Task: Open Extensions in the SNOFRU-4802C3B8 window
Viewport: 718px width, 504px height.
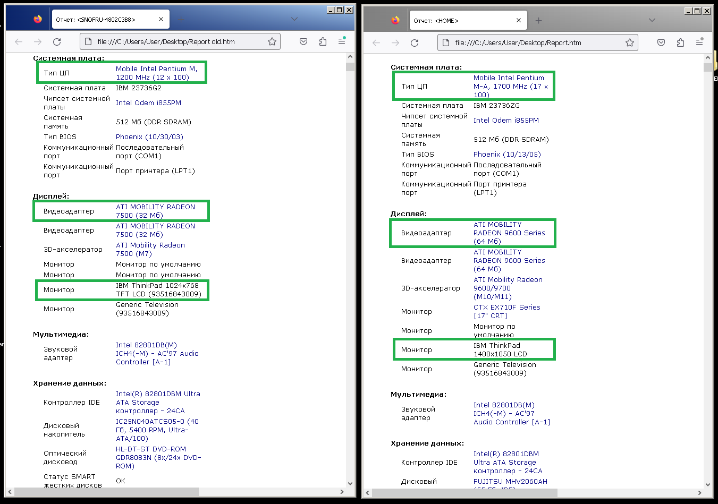Action: point(323,41)
